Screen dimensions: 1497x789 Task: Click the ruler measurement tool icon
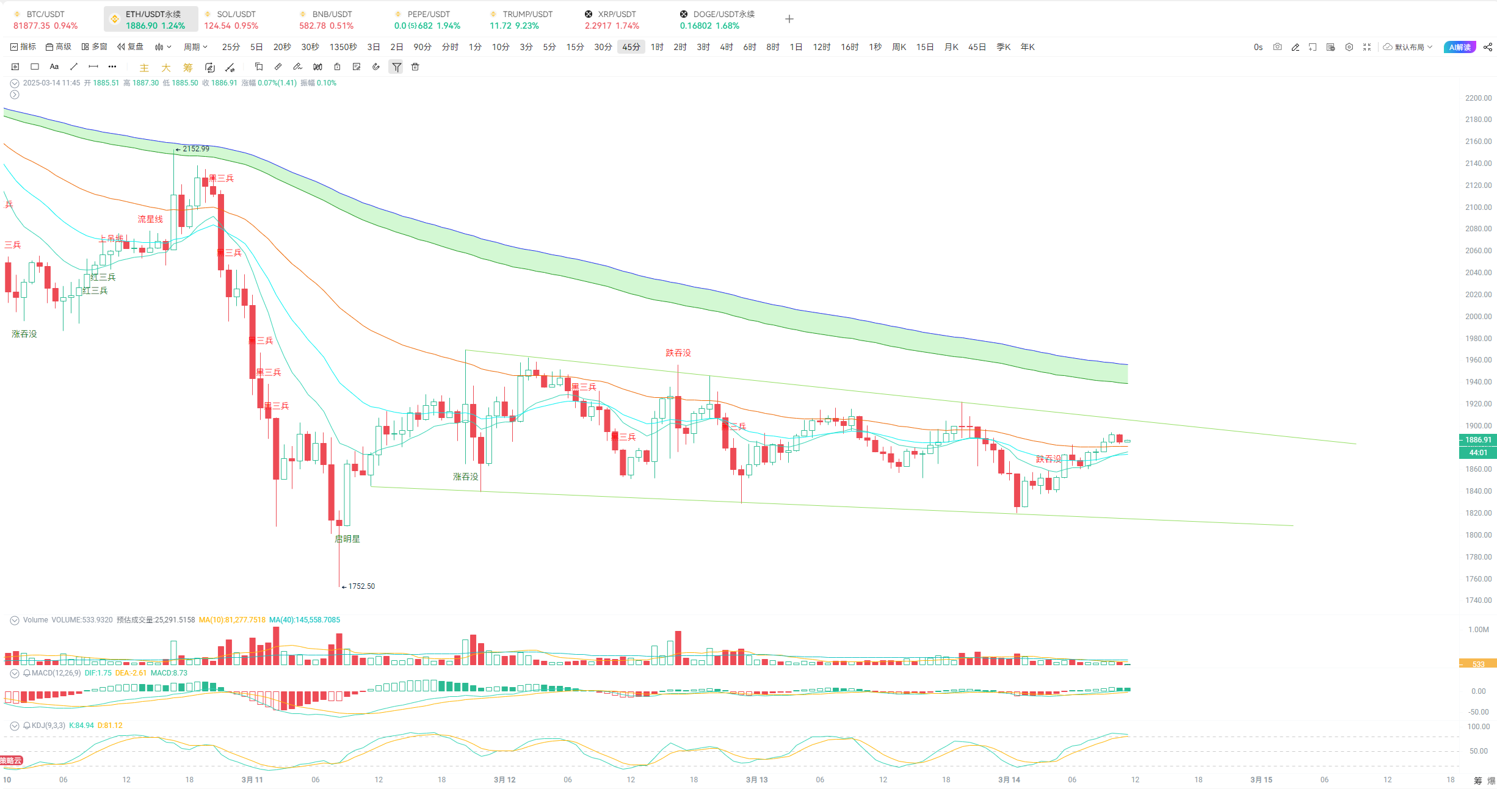tap(278, 67)
